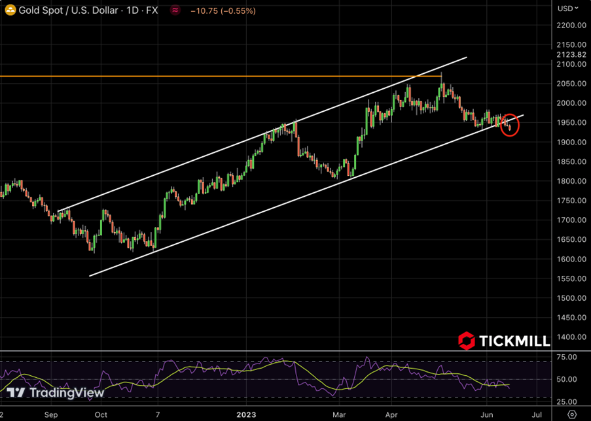Click the -10.75 (-0.55%) change value

tap(223, 11)
